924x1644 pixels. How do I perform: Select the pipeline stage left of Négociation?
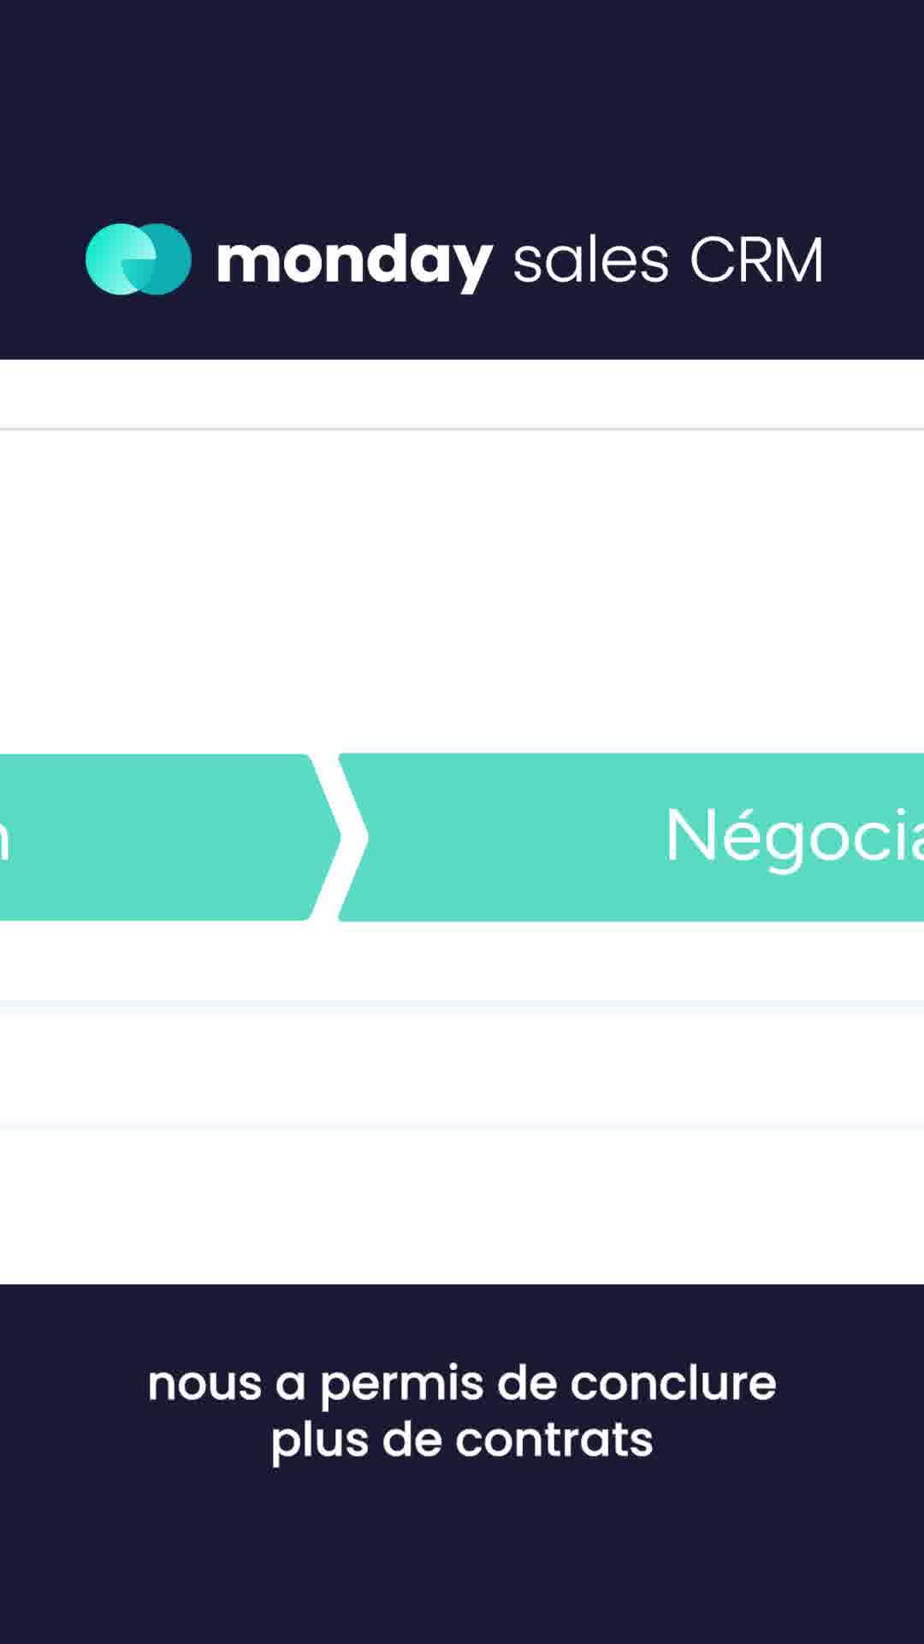point(154,837)
